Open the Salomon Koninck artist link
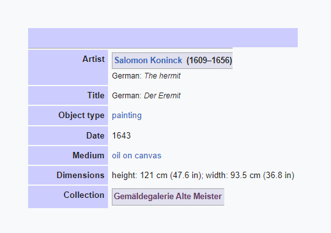Viewport: 331px width, 233px height. click(x=148, y=60)
